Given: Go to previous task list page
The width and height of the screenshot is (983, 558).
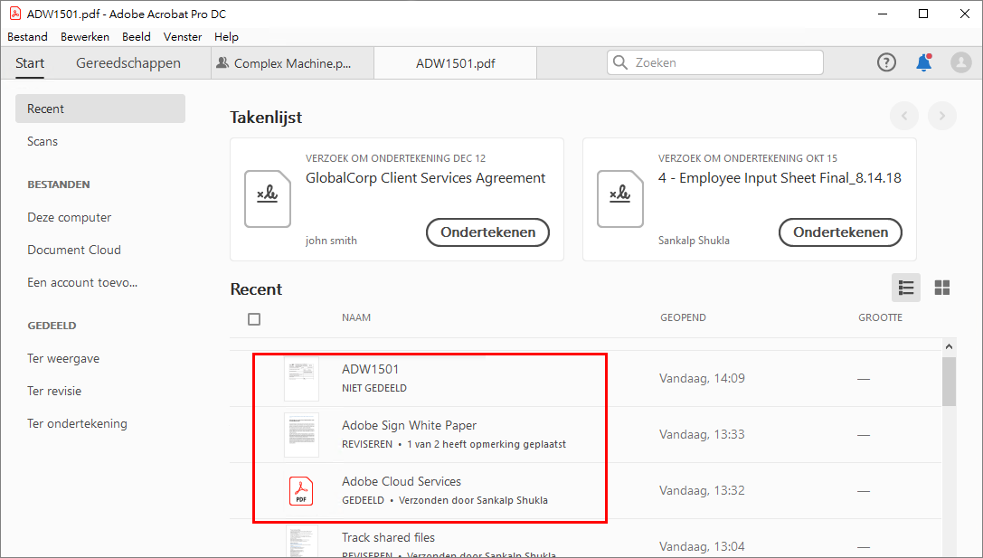Looking at the screenshot, I should 904,116.
